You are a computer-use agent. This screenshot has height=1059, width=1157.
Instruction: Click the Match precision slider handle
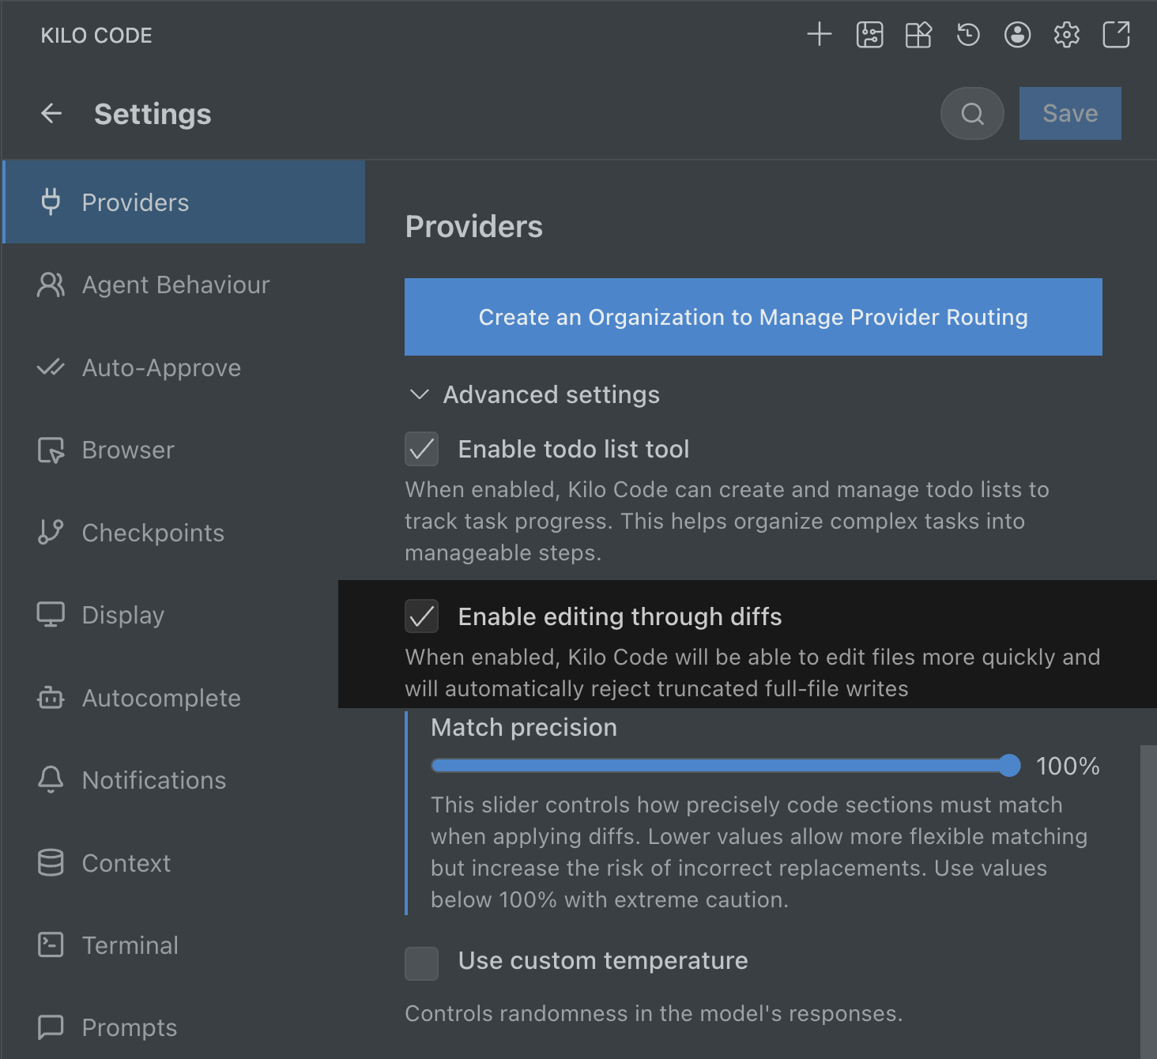(x=1009, y=765)
